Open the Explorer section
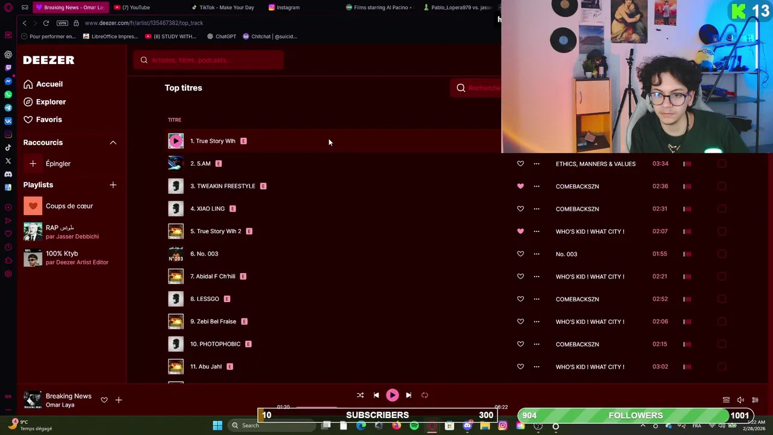Viewport: 773px width, 435px height. pos(45,101)
